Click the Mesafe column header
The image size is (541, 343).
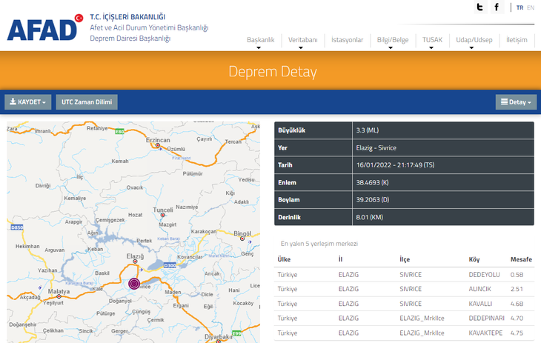tap(521, 259)
